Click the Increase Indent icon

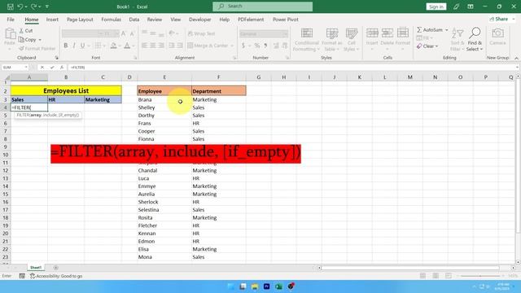pos(180,46)
